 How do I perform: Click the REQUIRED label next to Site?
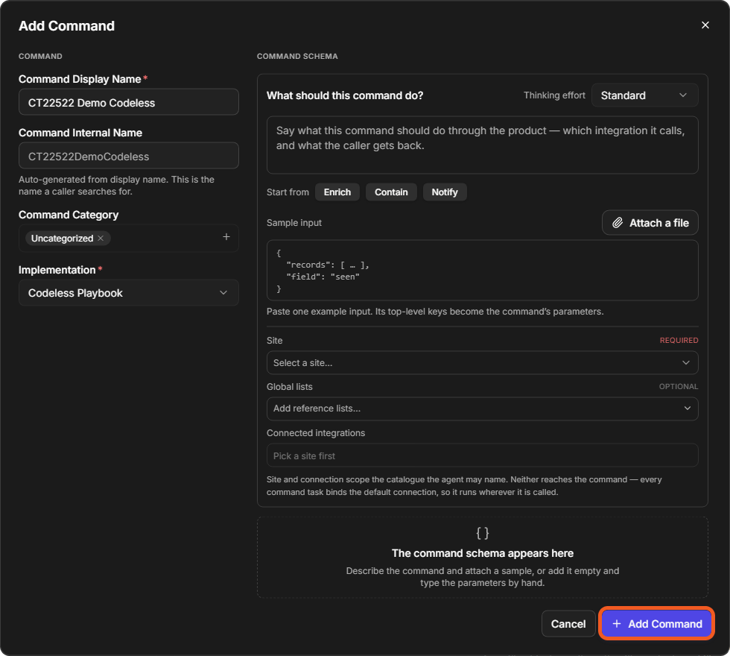679,341
